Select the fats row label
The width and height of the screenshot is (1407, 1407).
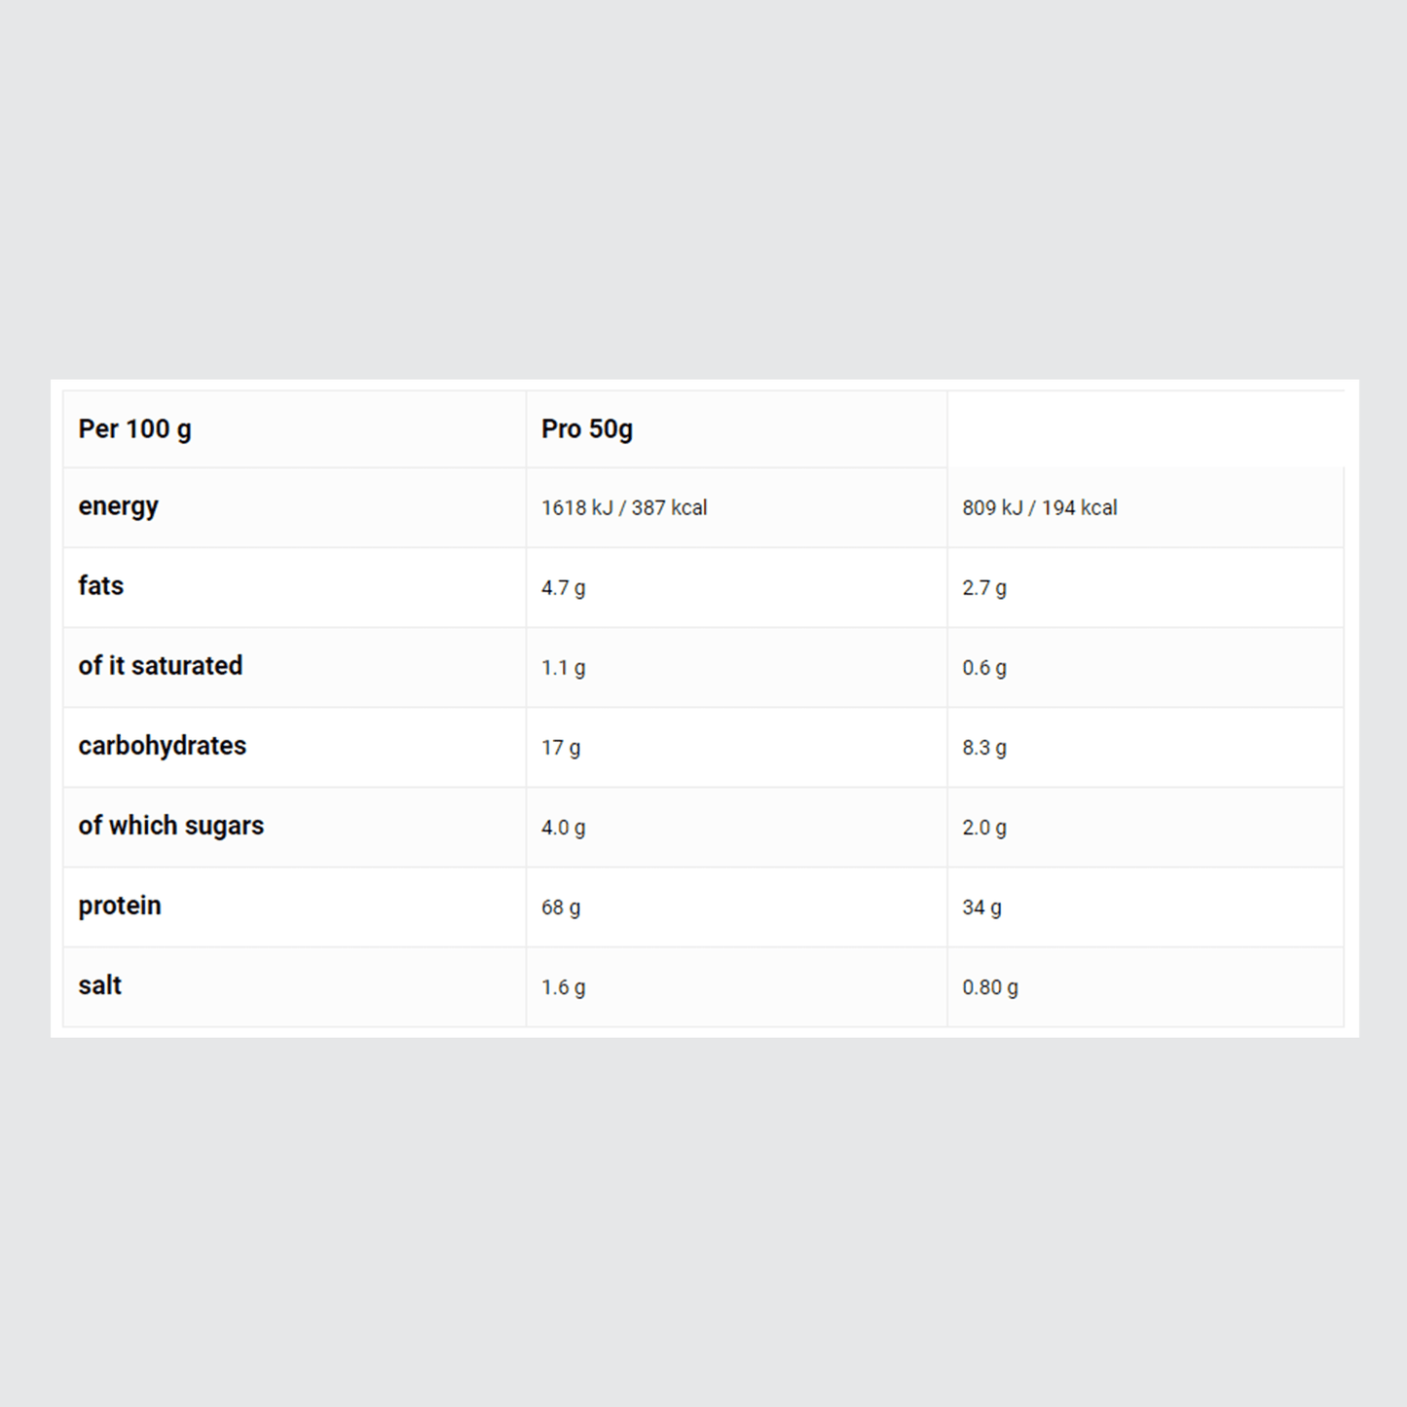point(101,586)
